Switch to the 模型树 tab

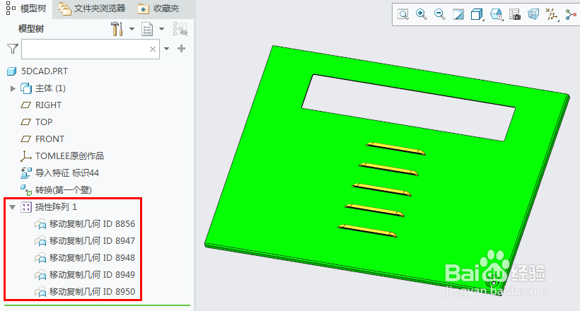click(26, 8)
